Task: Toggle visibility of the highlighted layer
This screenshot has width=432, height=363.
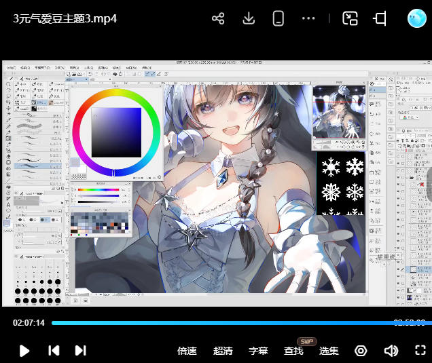Action: click(x=399, y=269)
